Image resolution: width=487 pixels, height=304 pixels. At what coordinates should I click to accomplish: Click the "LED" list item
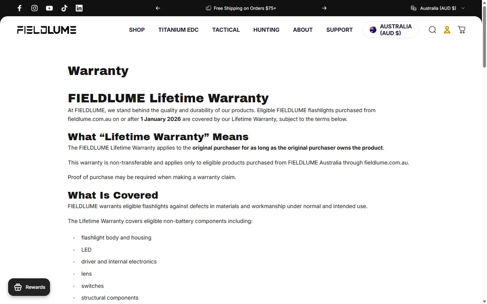coord(86,250)
